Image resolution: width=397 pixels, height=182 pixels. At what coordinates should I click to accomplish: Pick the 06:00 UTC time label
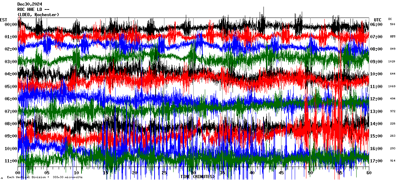(376, 24)
